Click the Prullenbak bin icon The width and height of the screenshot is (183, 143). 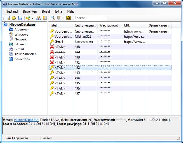[x=11, y=59]
